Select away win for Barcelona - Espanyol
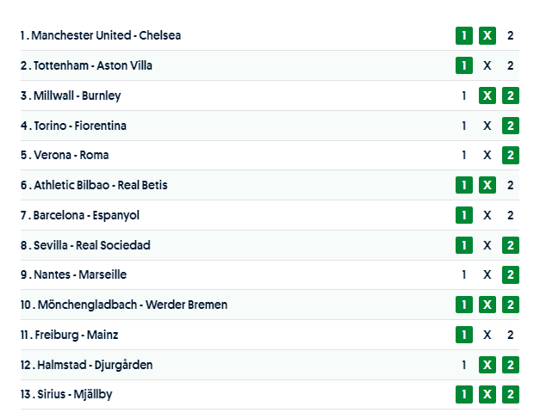540x419 pixels. 511,215
